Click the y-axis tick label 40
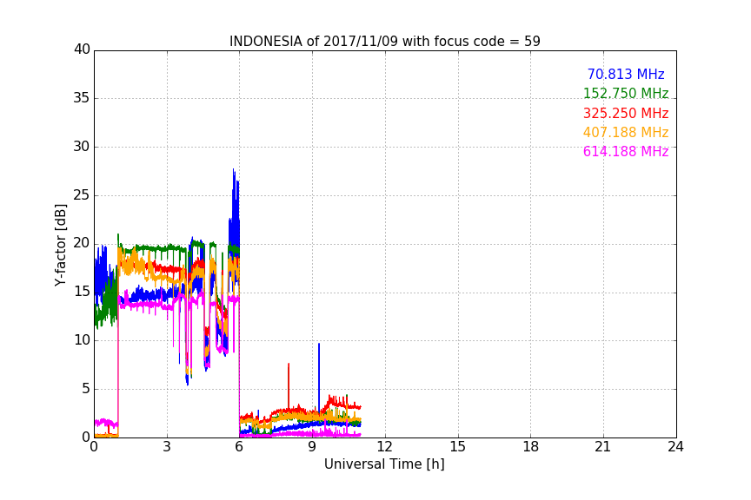Image resolution: width=751 pixels, height=500 pixels. click(x=82, y=49)
